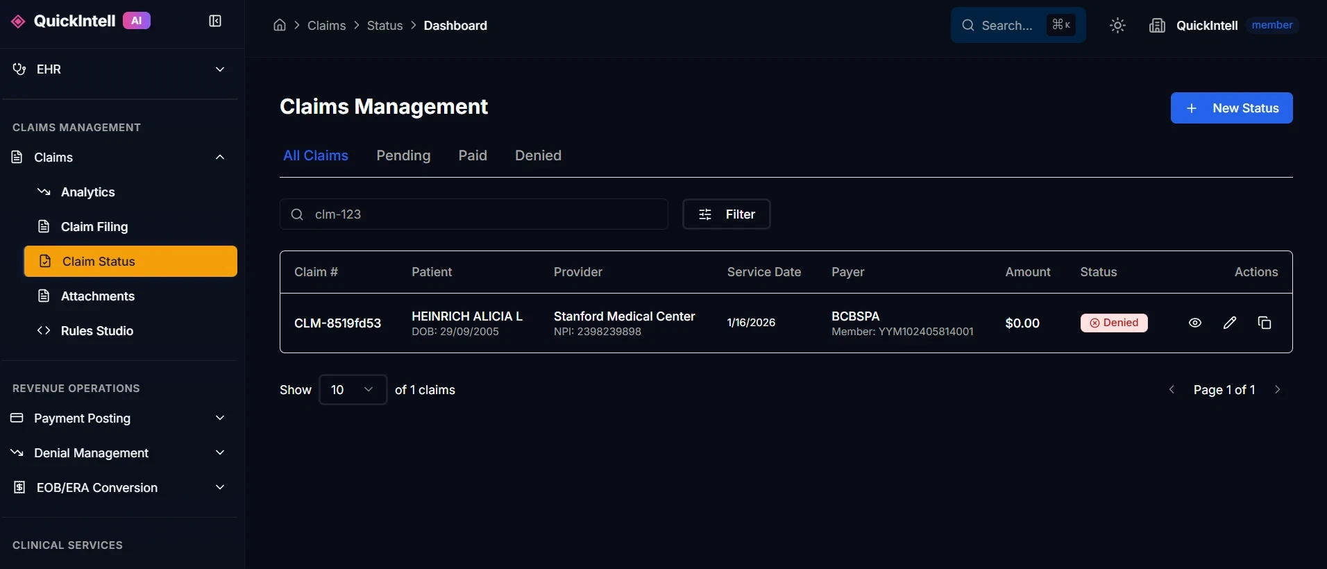This screenshot has height=569, width=1327.
Task: Click the Denied status badge
Action: click(1114, 323)
